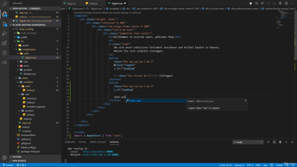This screenshot has width=297, height=167.
Task: Open the Output panel tab
Action: pos(82,142)
